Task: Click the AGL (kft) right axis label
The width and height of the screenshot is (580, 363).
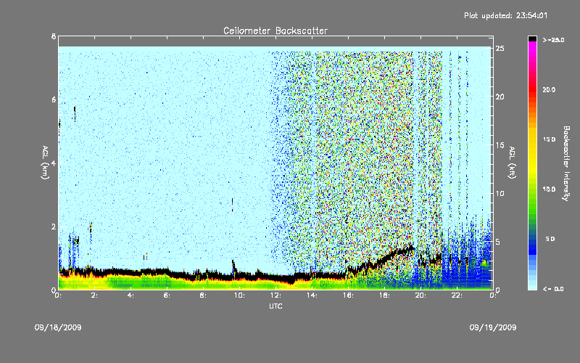Action: pyautogui.click(x=512, y=163)
